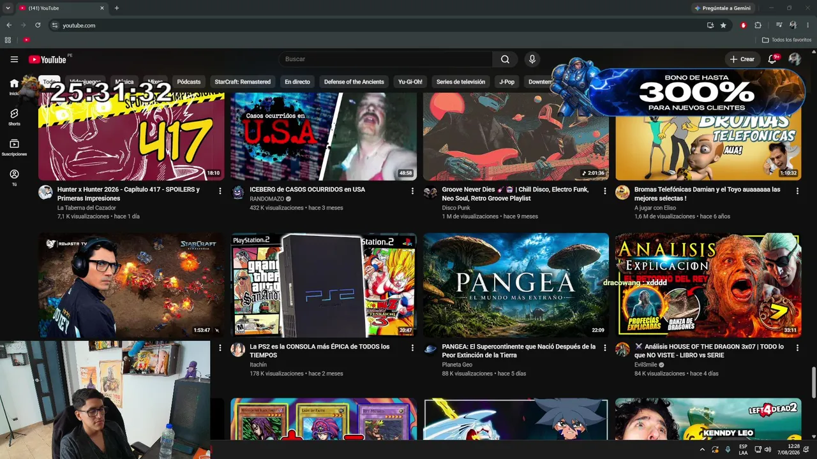
Task: Play the PANGEA video thumbnail
Action: [516, 285]
